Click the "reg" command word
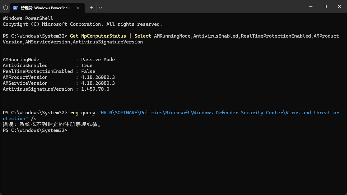 point(74,113)
